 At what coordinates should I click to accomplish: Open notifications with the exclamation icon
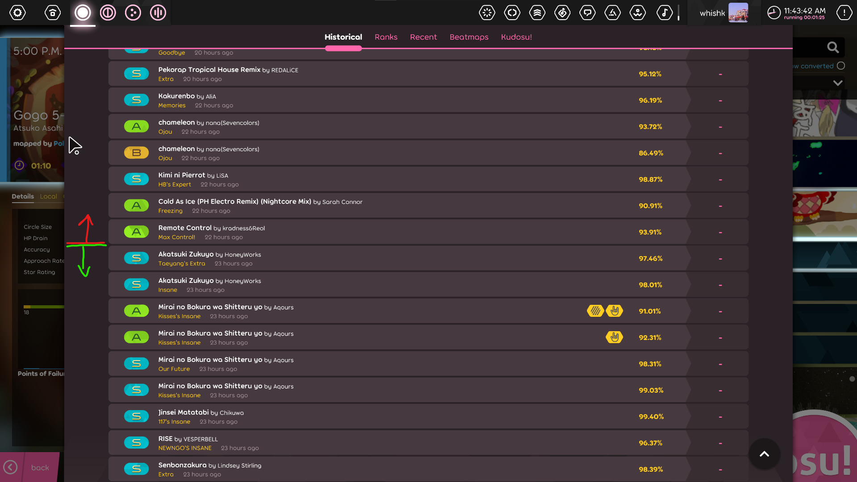(844, 12)
